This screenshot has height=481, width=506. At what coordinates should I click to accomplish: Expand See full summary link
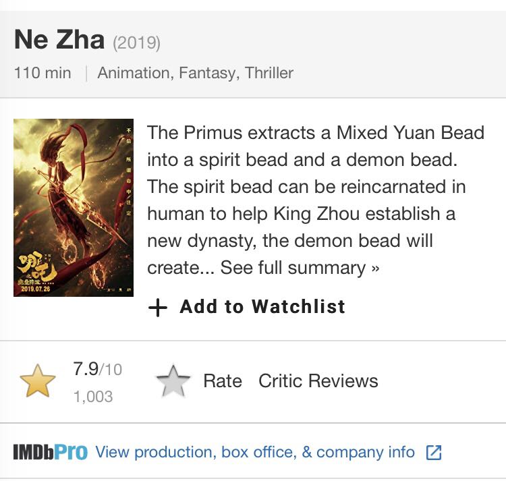coord(300,268)
